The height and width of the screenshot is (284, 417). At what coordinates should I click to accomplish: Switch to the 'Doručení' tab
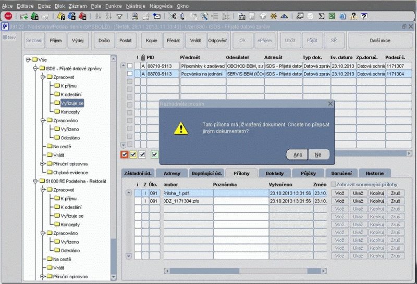(x=342, y=173)
